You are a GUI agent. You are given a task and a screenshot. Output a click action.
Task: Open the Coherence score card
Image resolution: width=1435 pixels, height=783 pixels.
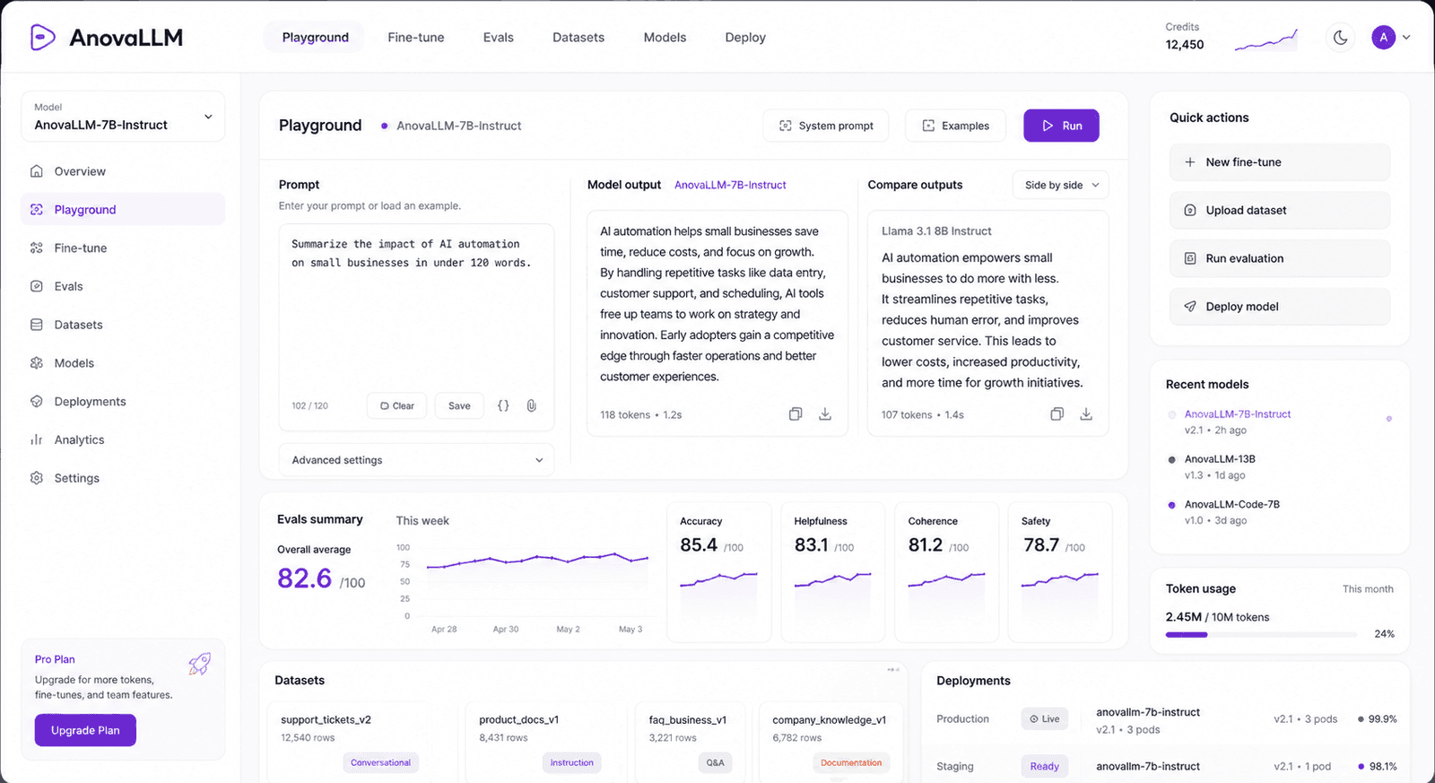click(x=947, y=572)
